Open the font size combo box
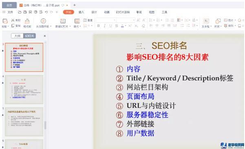 pos(126,20)
